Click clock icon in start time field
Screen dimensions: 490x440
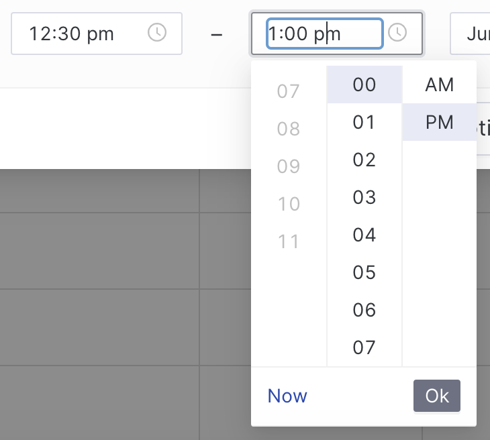(156, 33)
